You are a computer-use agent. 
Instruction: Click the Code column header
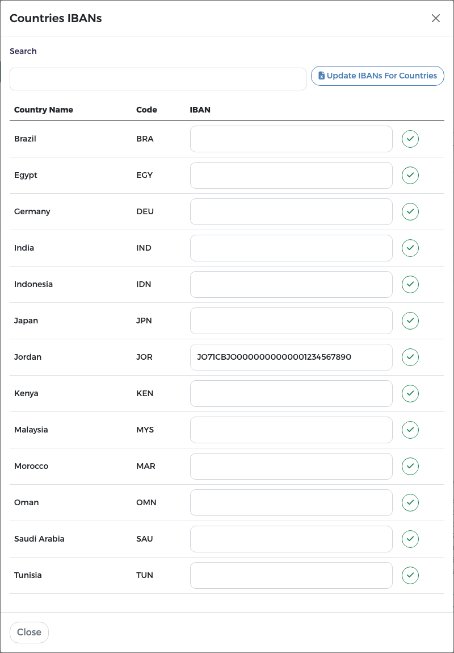(147, 110)
